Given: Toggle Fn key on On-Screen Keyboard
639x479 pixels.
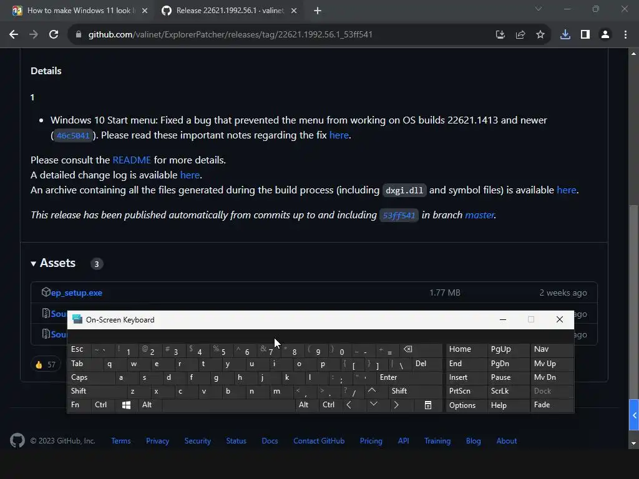Looking at the screenshot, I should [x=79, y=405].
